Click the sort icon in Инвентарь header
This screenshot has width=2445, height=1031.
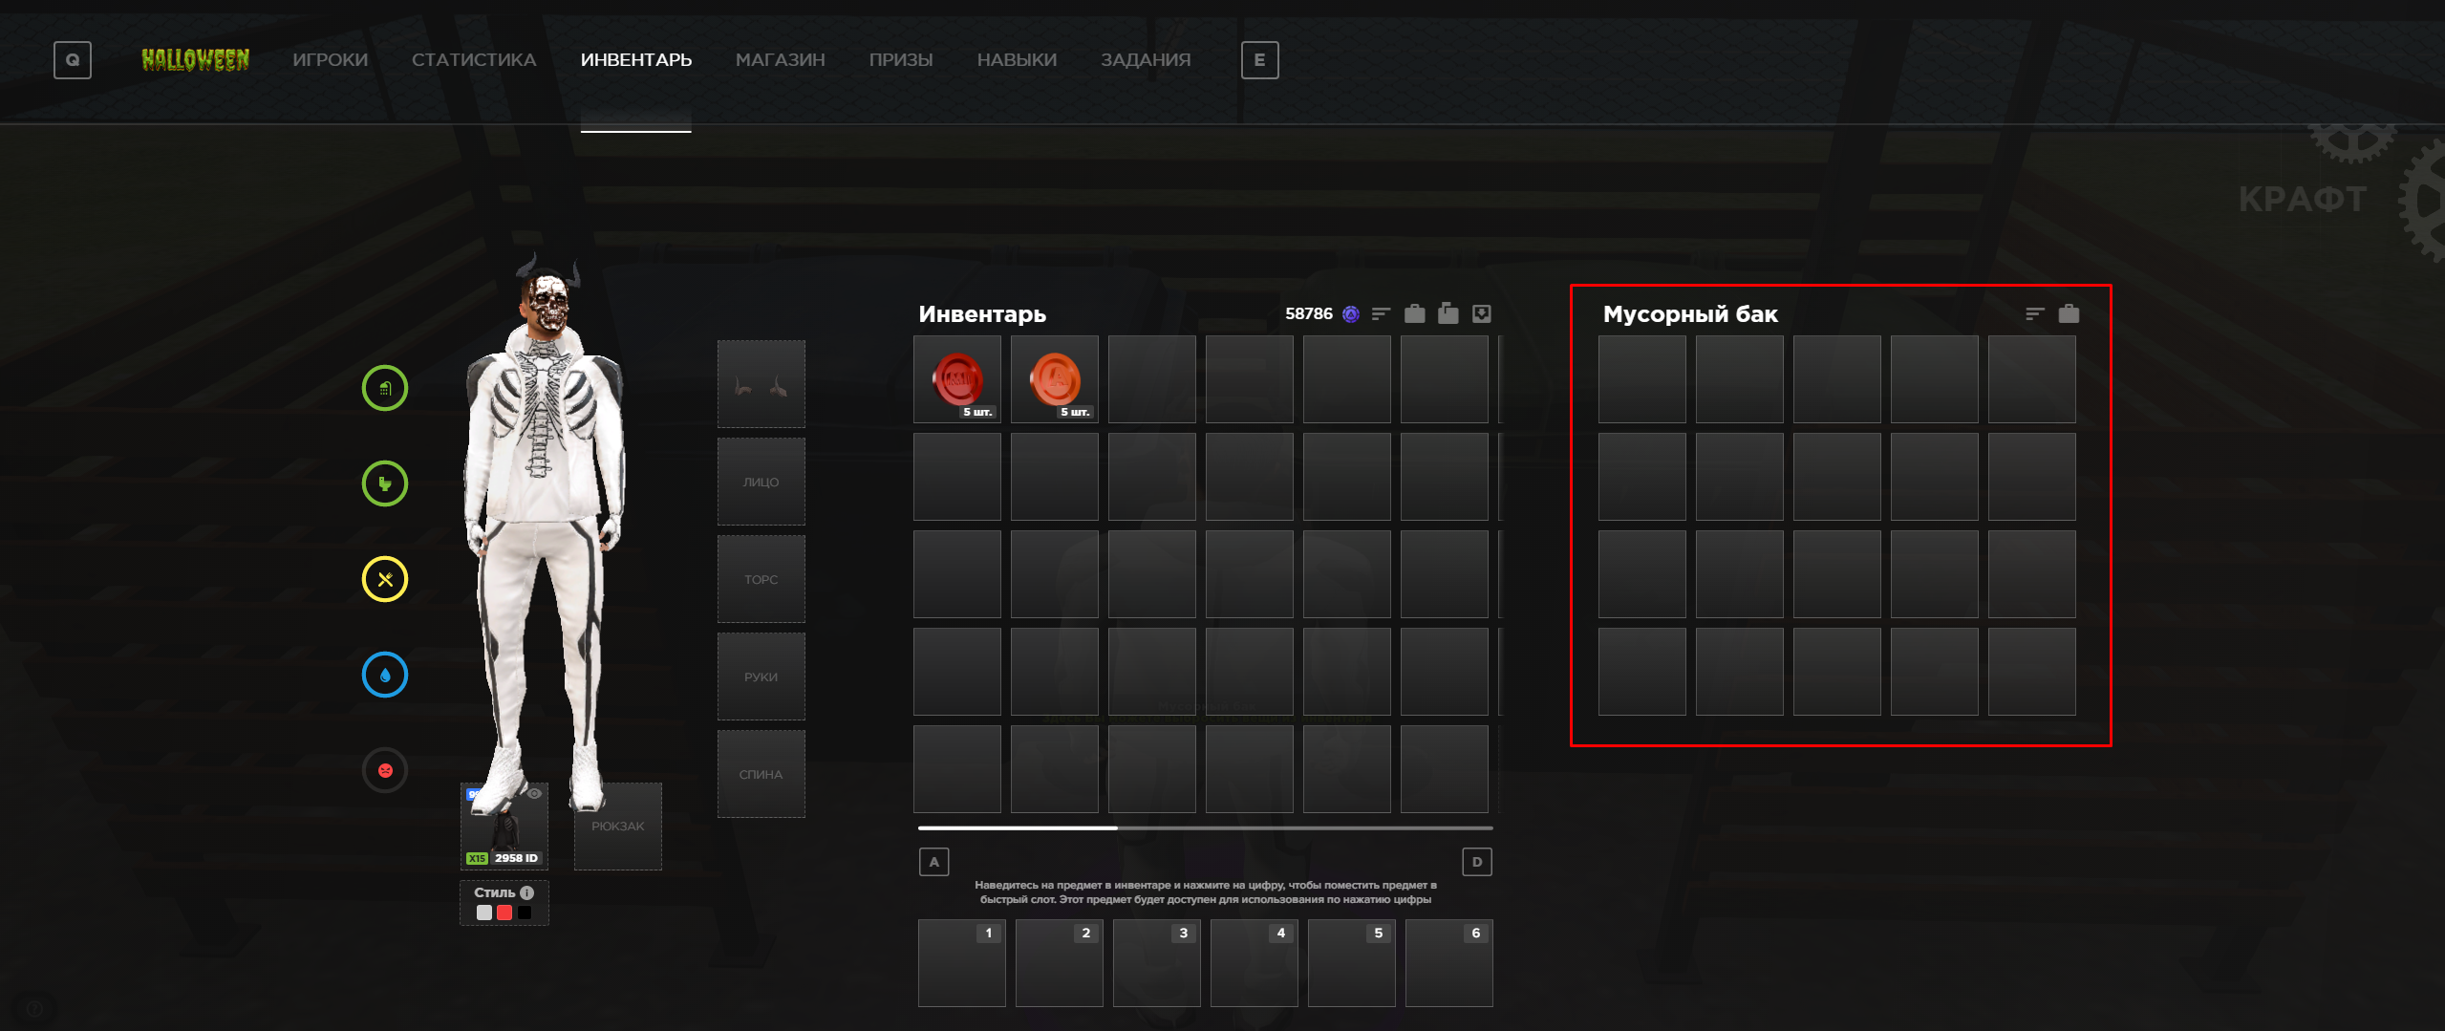[1381, 314]
